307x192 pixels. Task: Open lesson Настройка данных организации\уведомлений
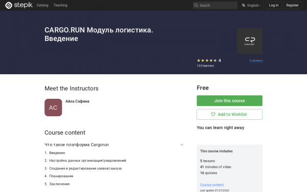point(87,160)
